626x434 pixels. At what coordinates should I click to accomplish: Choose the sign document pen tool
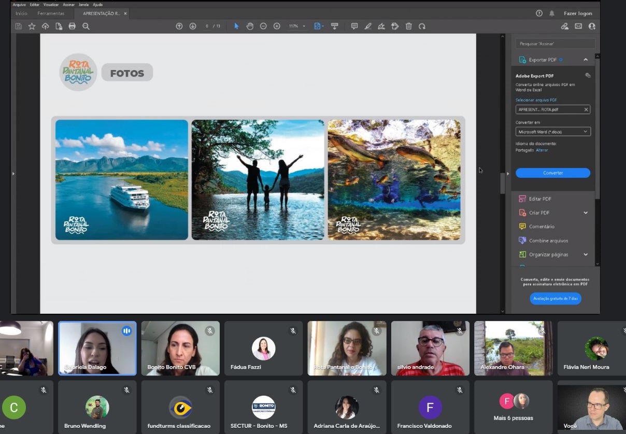[x=381, y=26]
